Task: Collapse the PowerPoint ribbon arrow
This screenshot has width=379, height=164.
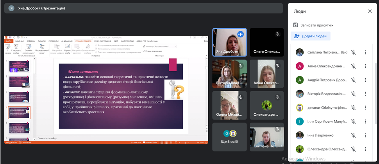Action: pyautogui.click(x=206, y=55)
